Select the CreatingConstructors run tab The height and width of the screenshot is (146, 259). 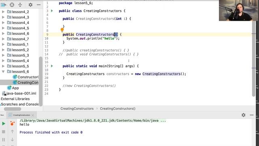click(21, 115)
